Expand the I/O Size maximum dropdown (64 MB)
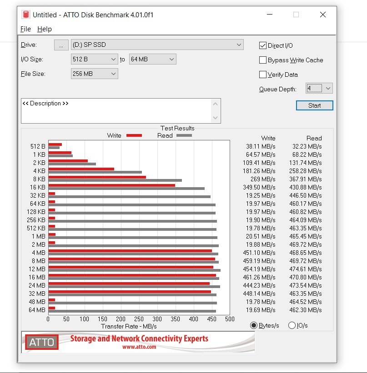 click(153, 59)
